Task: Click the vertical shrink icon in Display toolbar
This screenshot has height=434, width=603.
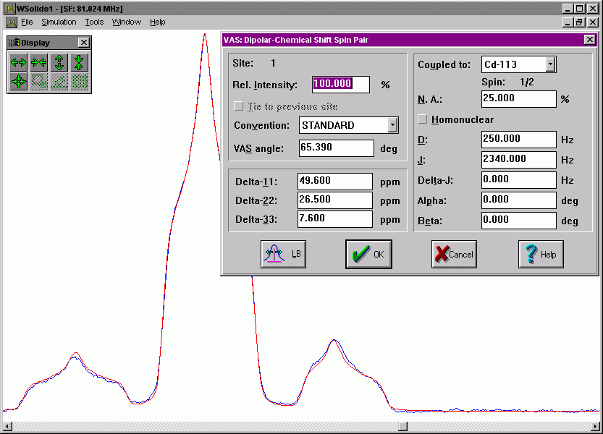Action: click(x=80, y=61)
